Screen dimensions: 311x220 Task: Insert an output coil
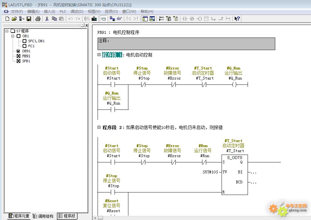199,19
